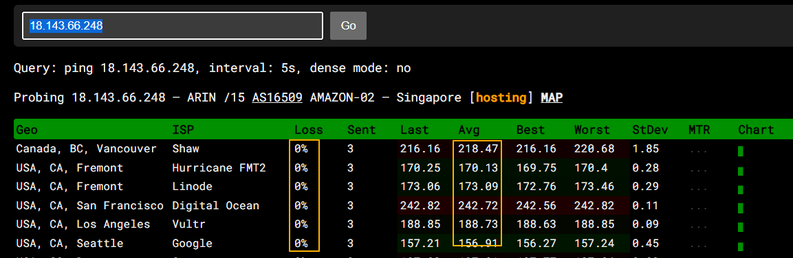Click the 169.75 Best value
The width and height of the screenshot is (793, 258).
(536, 167)
